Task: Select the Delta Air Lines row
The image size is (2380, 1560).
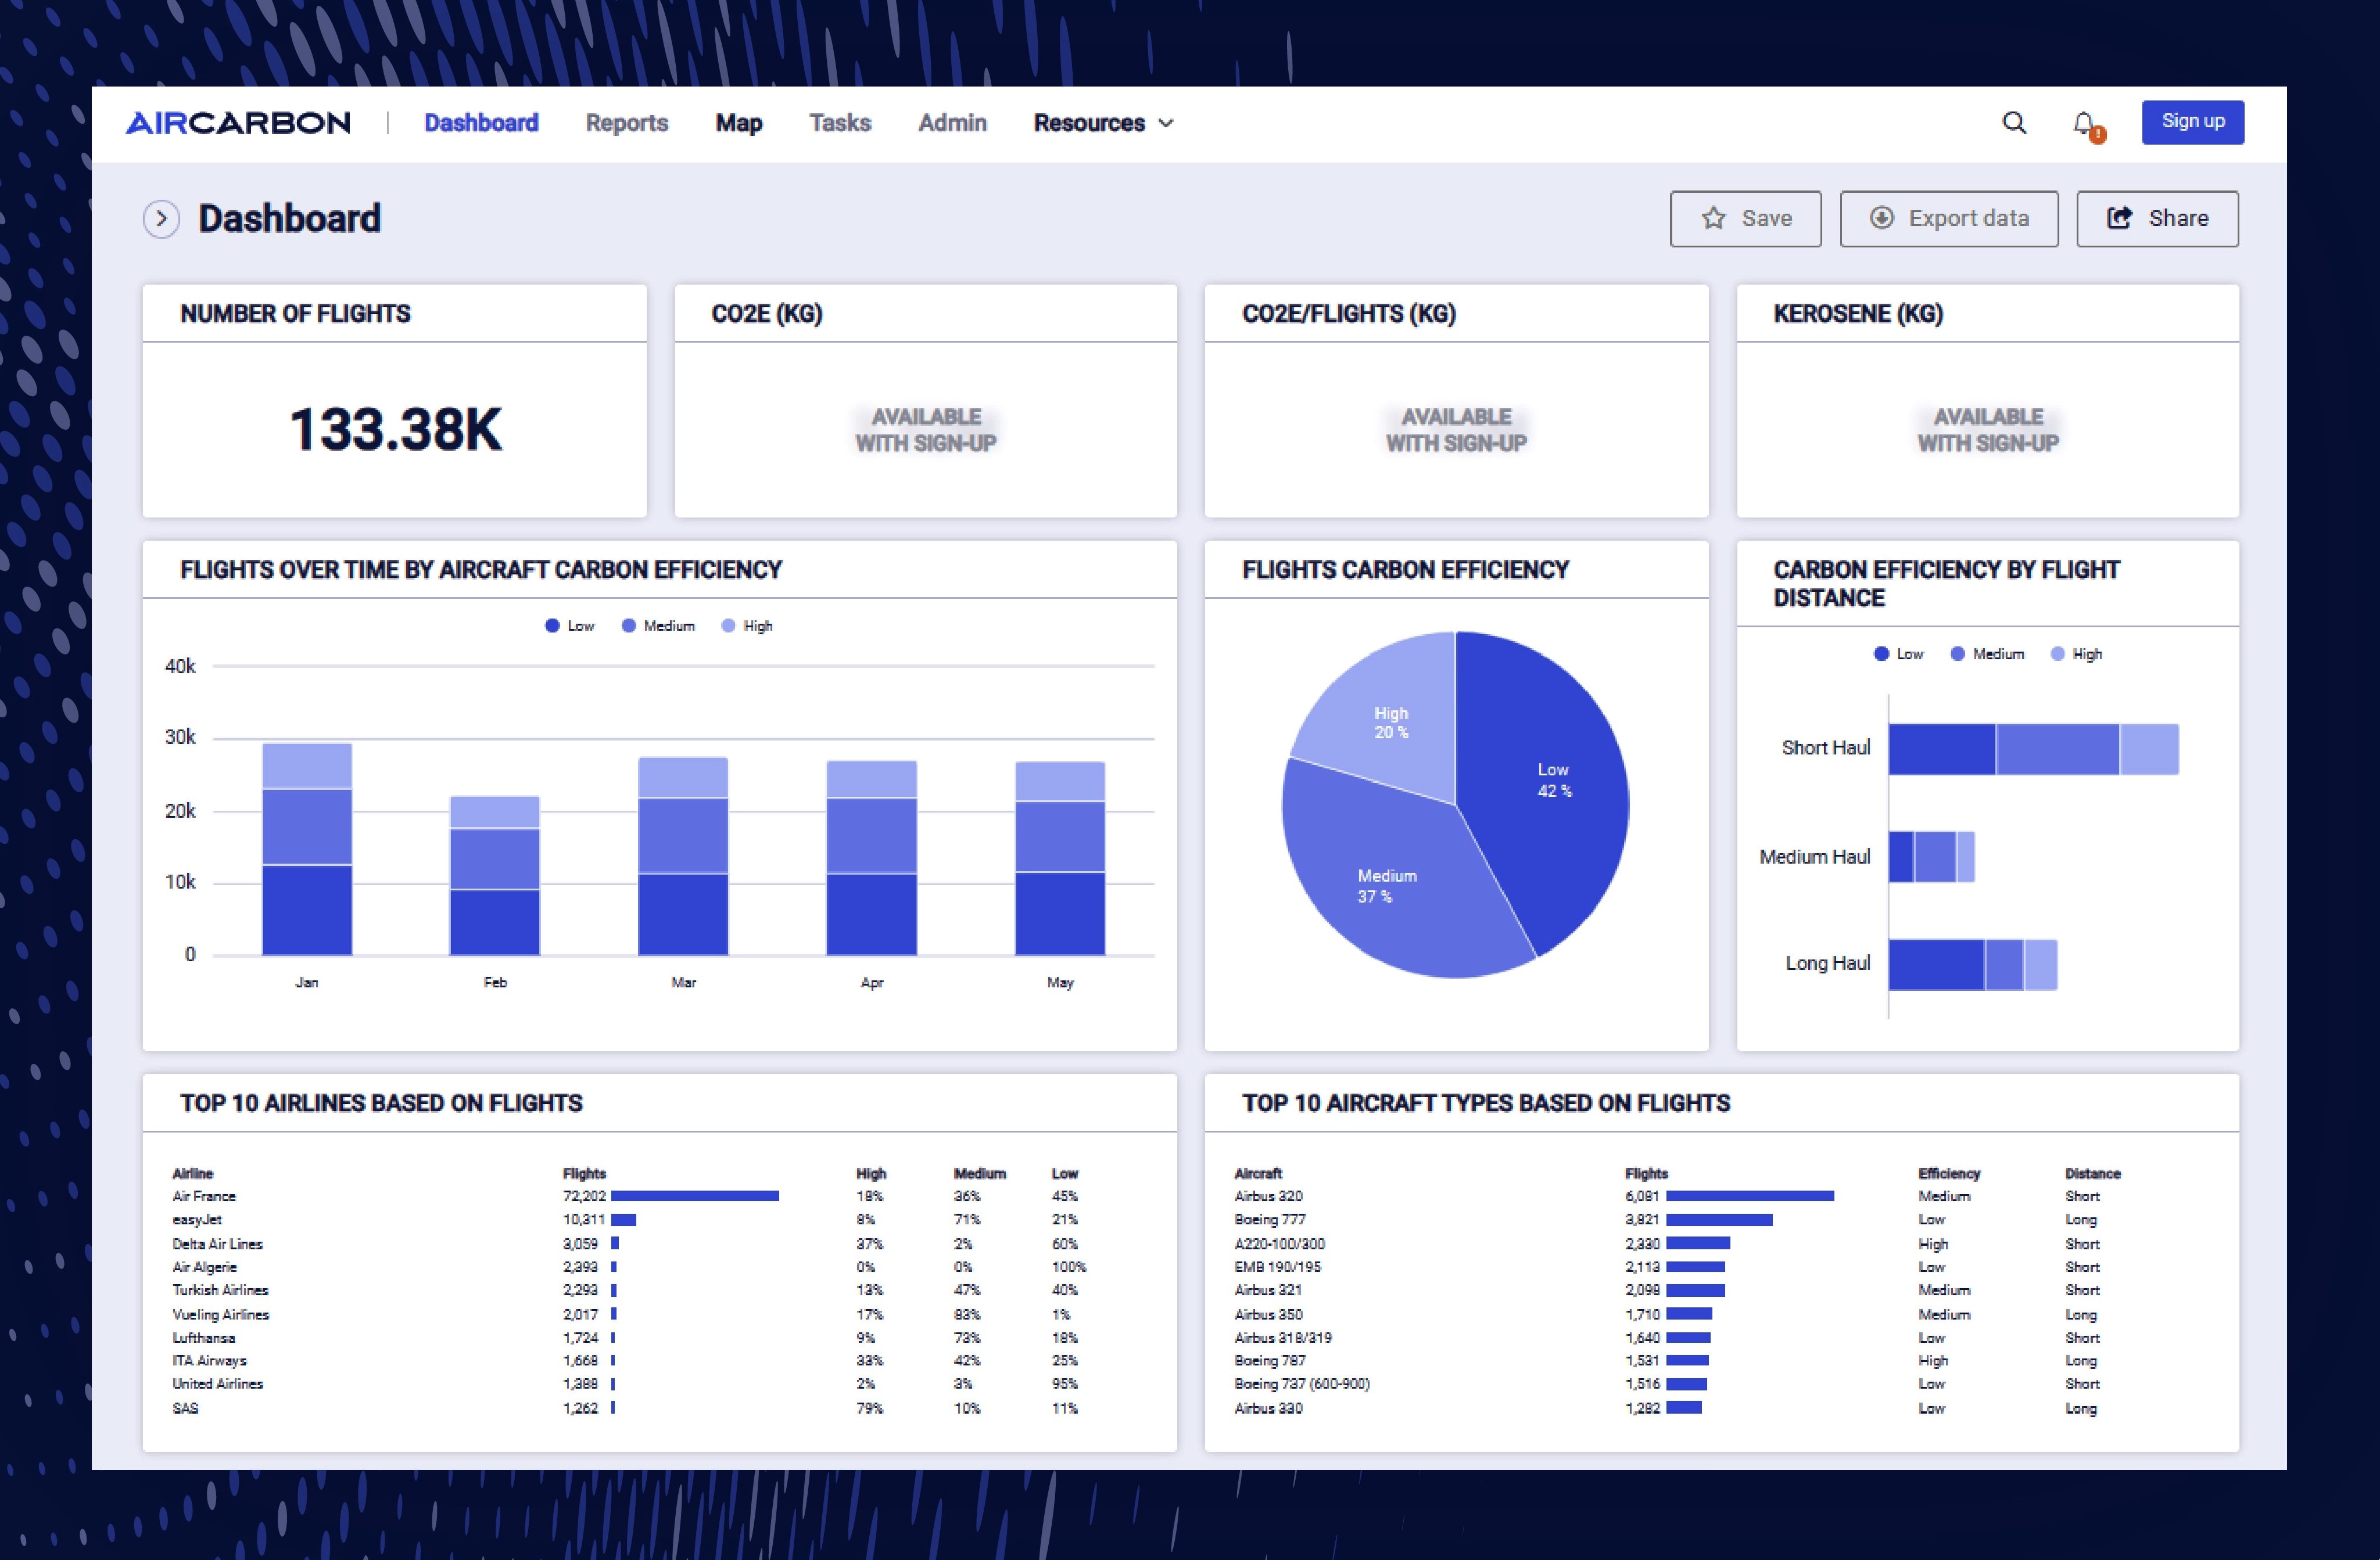Action: tap(630, 1244)
